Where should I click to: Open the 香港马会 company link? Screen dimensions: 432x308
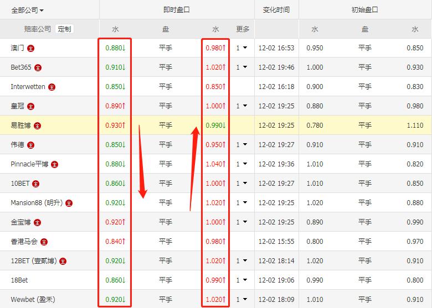pos(24,242)
